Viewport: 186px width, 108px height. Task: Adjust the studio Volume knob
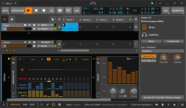click(x=177, y=58)
